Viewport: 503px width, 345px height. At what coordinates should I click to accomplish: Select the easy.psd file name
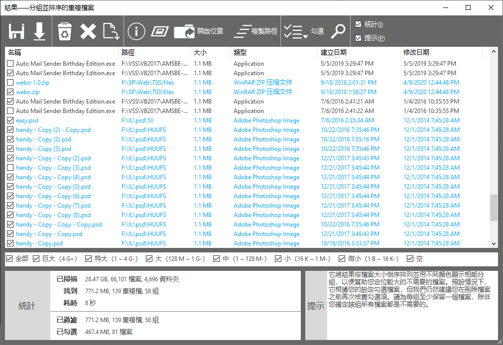[27, 120]
